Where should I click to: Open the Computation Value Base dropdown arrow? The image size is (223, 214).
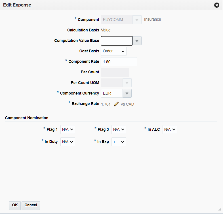pos(137,41)
